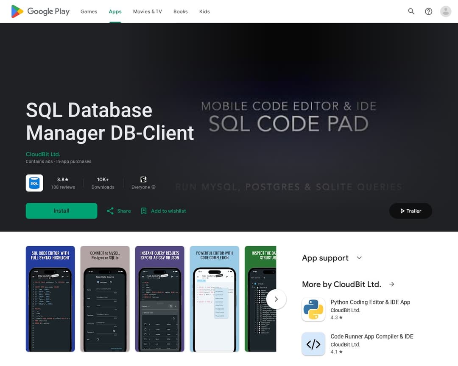Open the Instant Query Results screenshot

click(x=160, y=299)
